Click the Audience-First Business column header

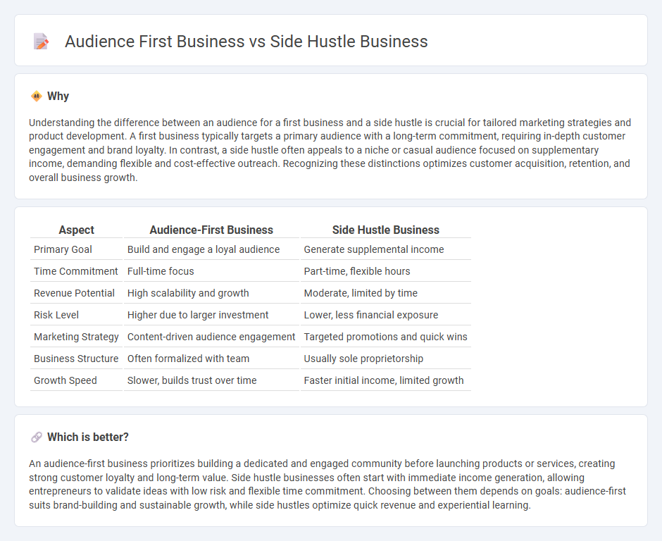click(211, 230)
